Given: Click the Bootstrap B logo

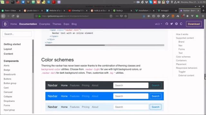Looking at the screenshot, I should [x=5, y=24].
